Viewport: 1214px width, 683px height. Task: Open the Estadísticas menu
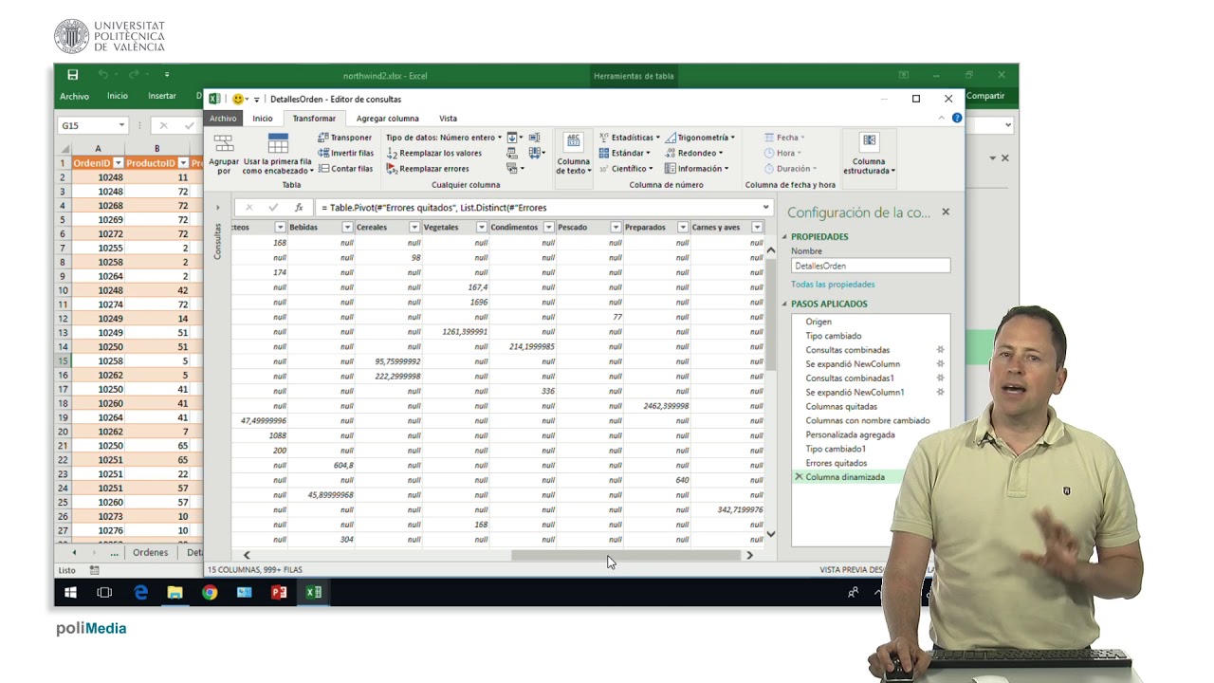[x=630, y=138]
